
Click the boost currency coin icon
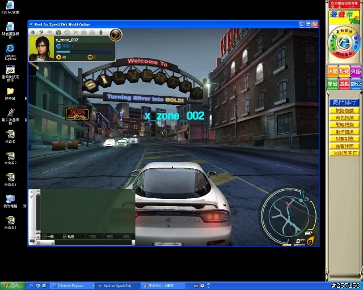[90, 57]
